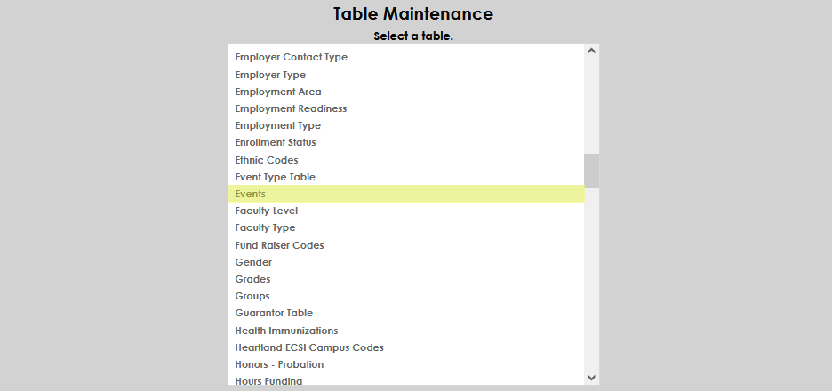Image resolution: width=832 pixels, height=391 pixels.
Task: Pick Employment Type in list
Action: (x=277, y=125)
